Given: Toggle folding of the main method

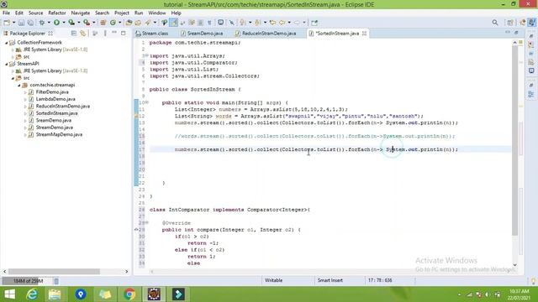Looking at the screenshot, I should pos(147,102).
